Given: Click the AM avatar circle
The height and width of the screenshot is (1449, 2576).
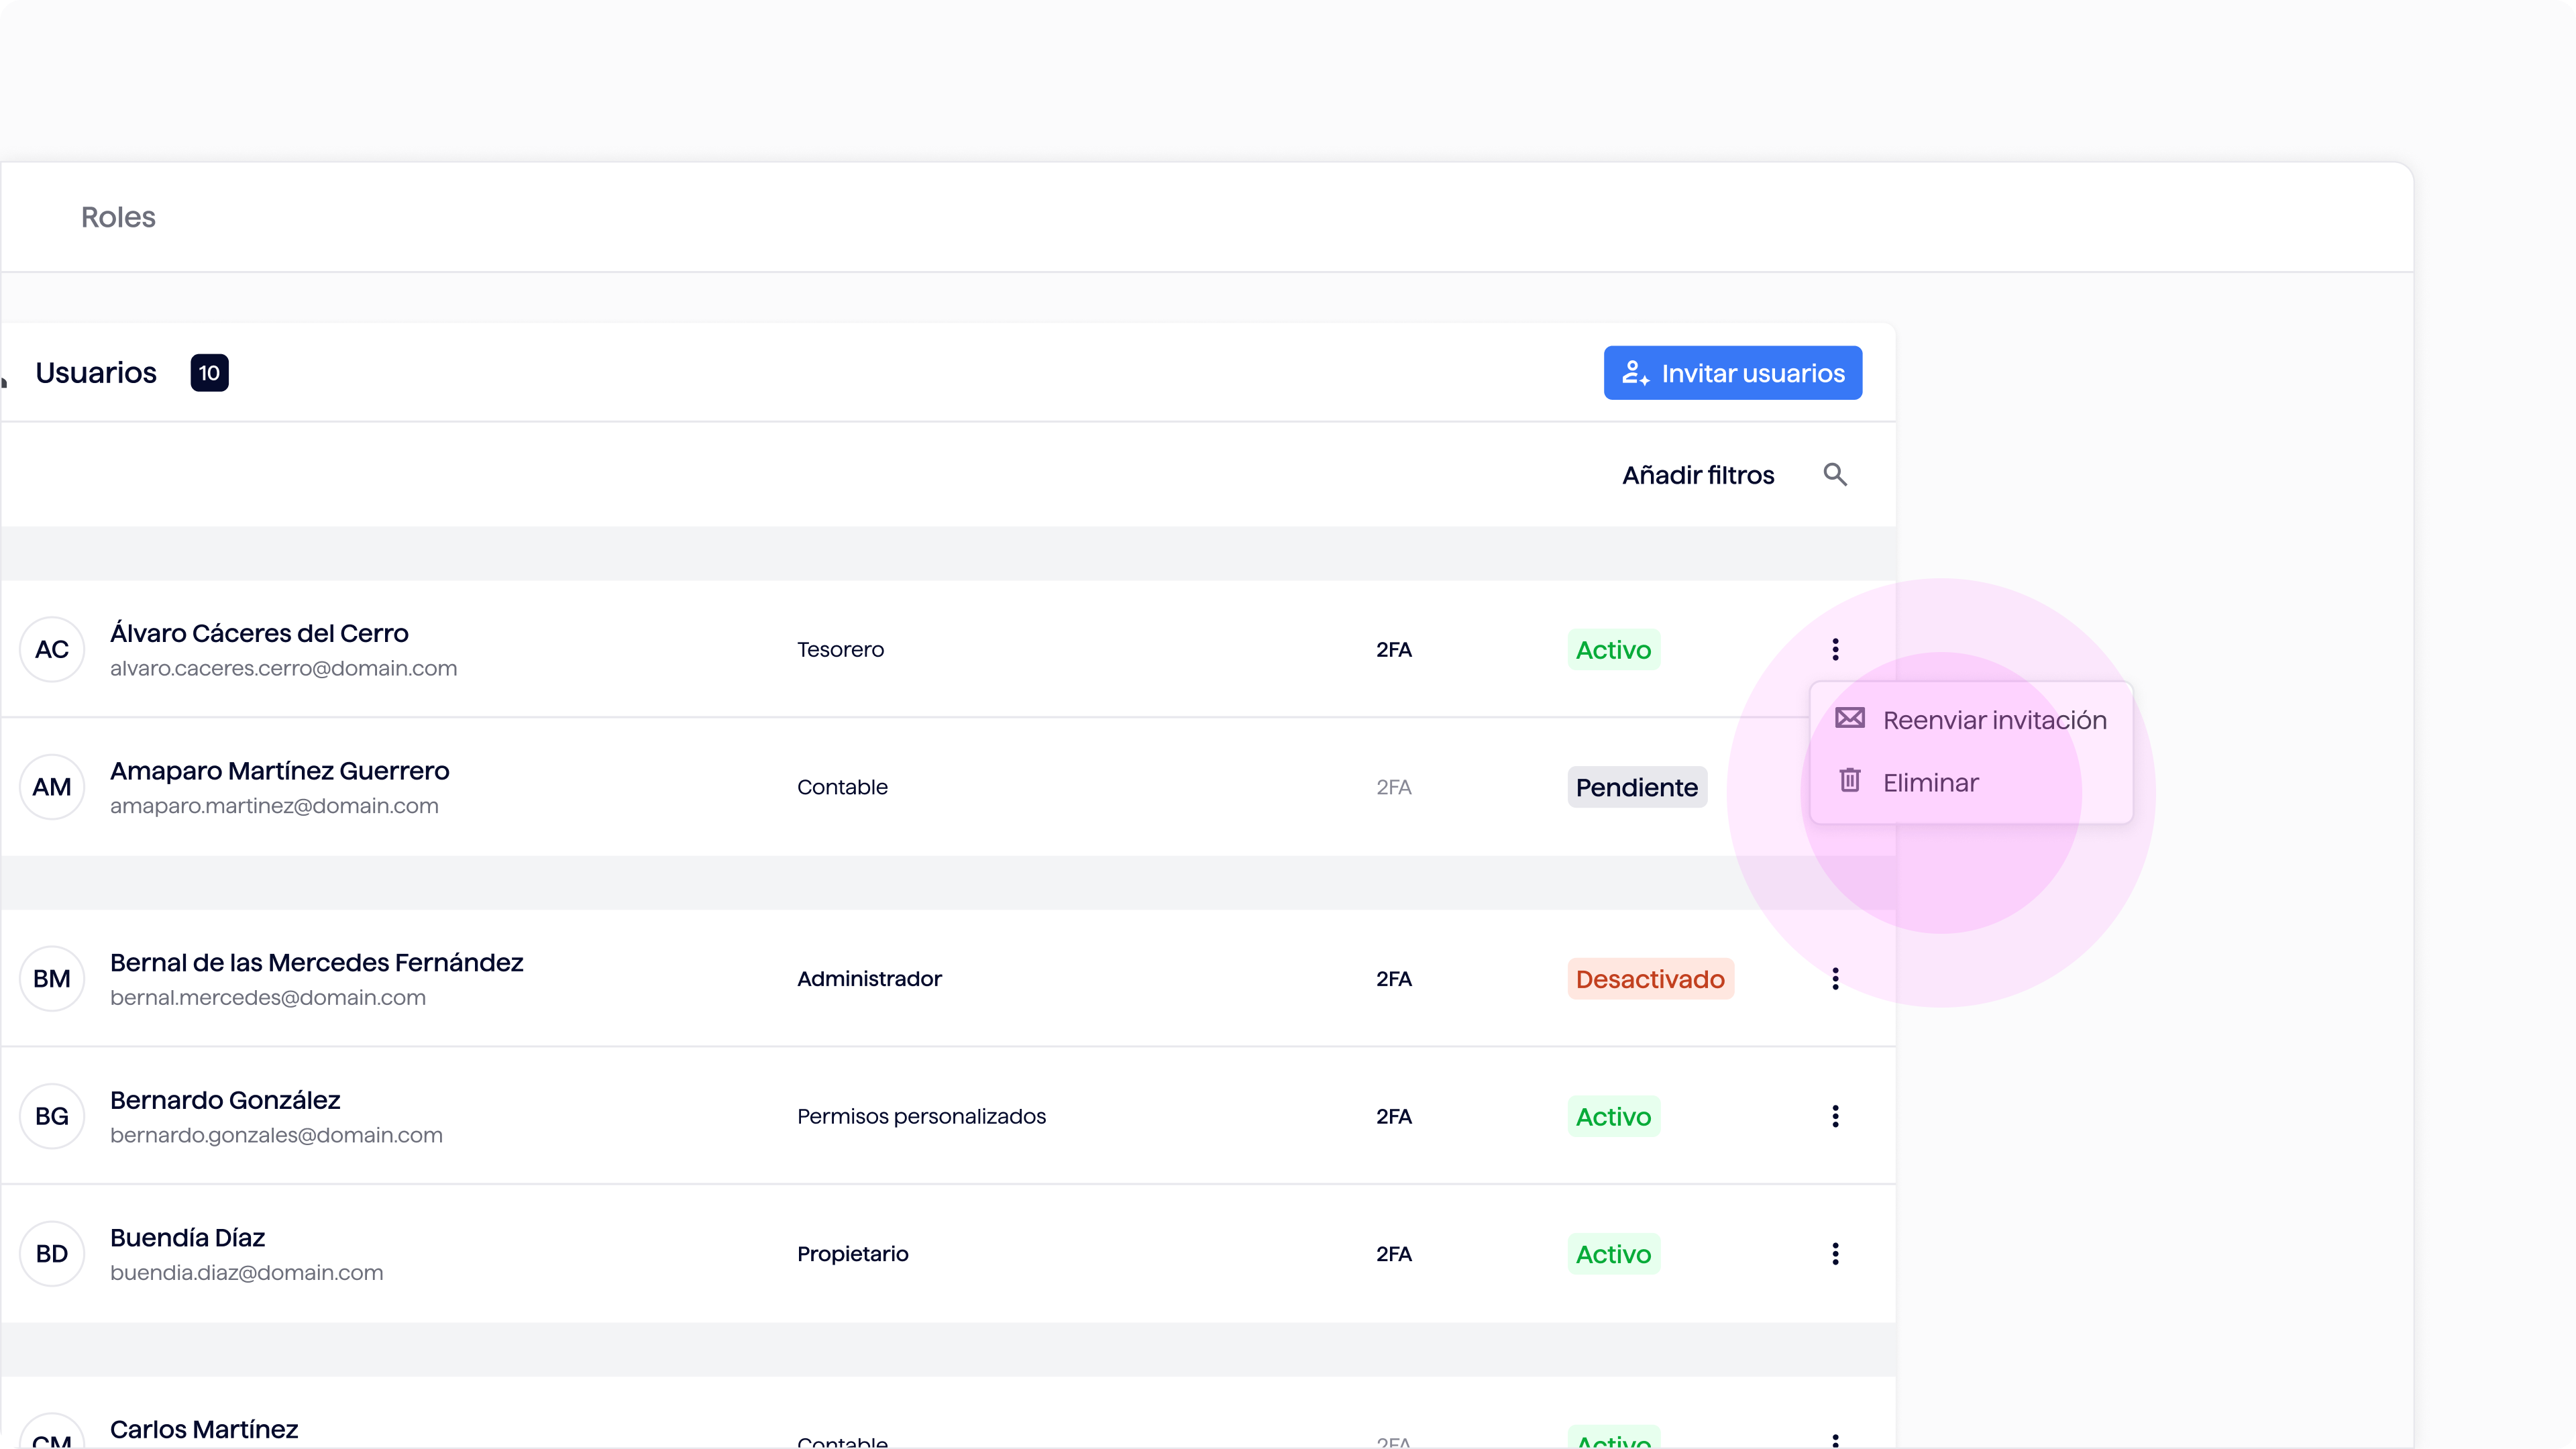Looking at the screenshot, I should tap(52, 787).
